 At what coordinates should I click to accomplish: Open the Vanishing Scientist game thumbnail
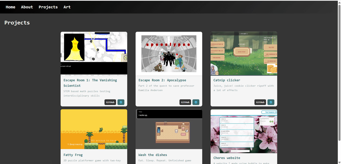point(94,54)
